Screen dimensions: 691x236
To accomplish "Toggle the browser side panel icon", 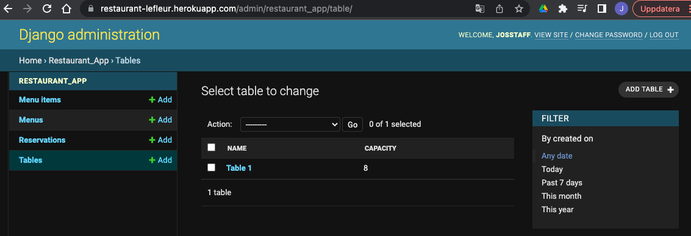I will (601, 9).
